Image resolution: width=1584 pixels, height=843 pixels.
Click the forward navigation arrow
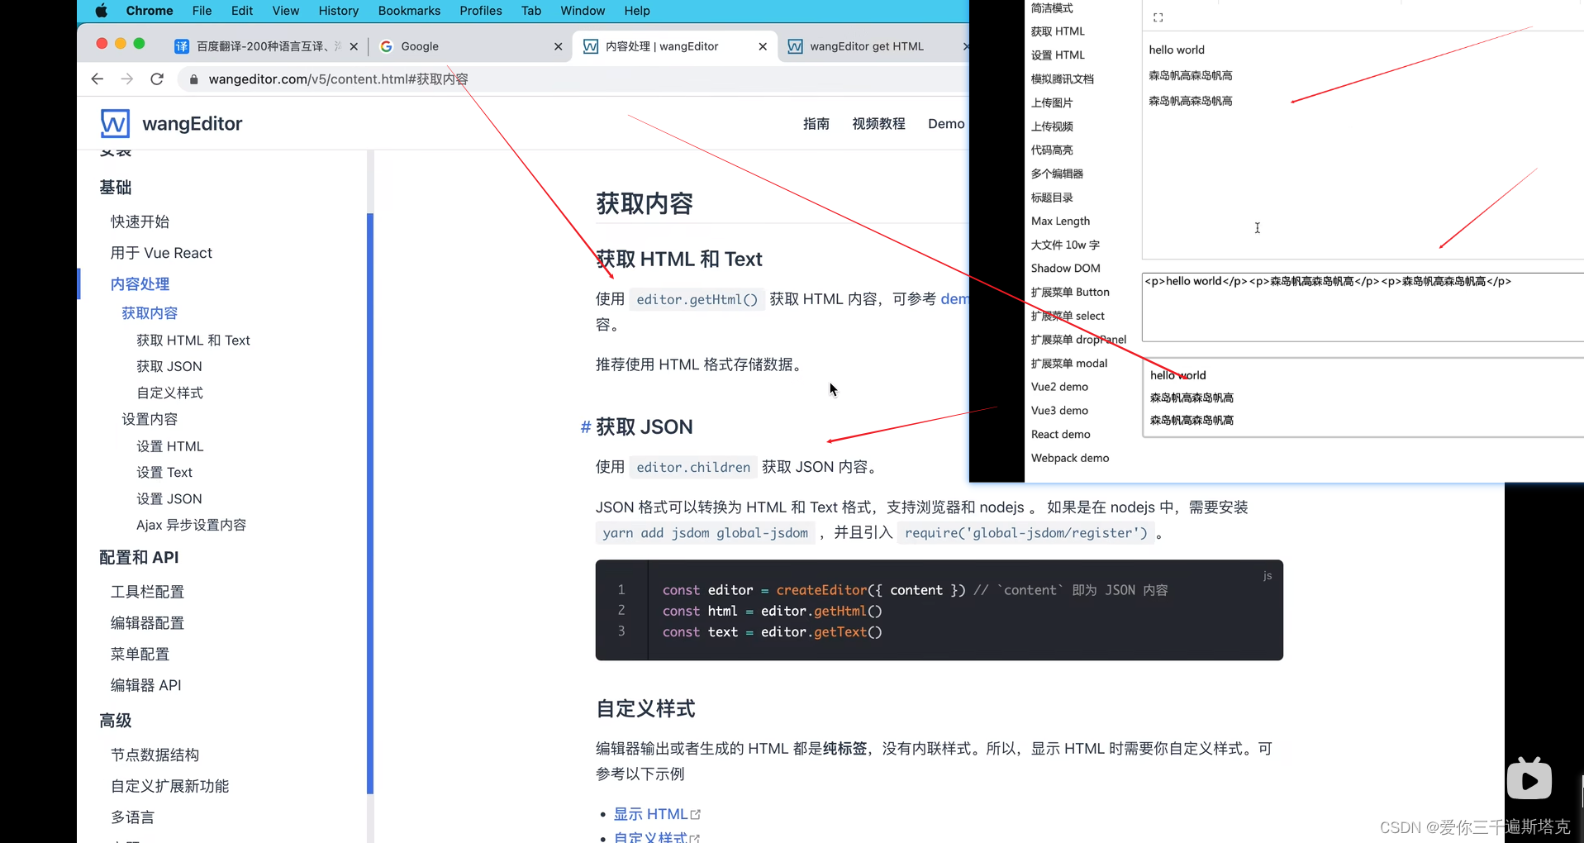[x=126, y=79]
